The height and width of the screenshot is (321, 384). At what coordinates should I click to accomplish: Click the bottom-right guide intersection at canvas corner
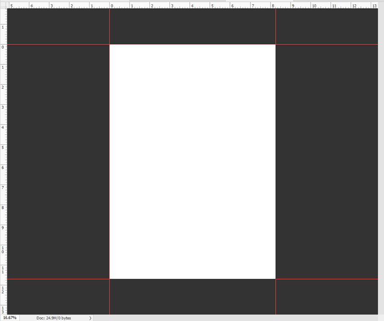276,279
